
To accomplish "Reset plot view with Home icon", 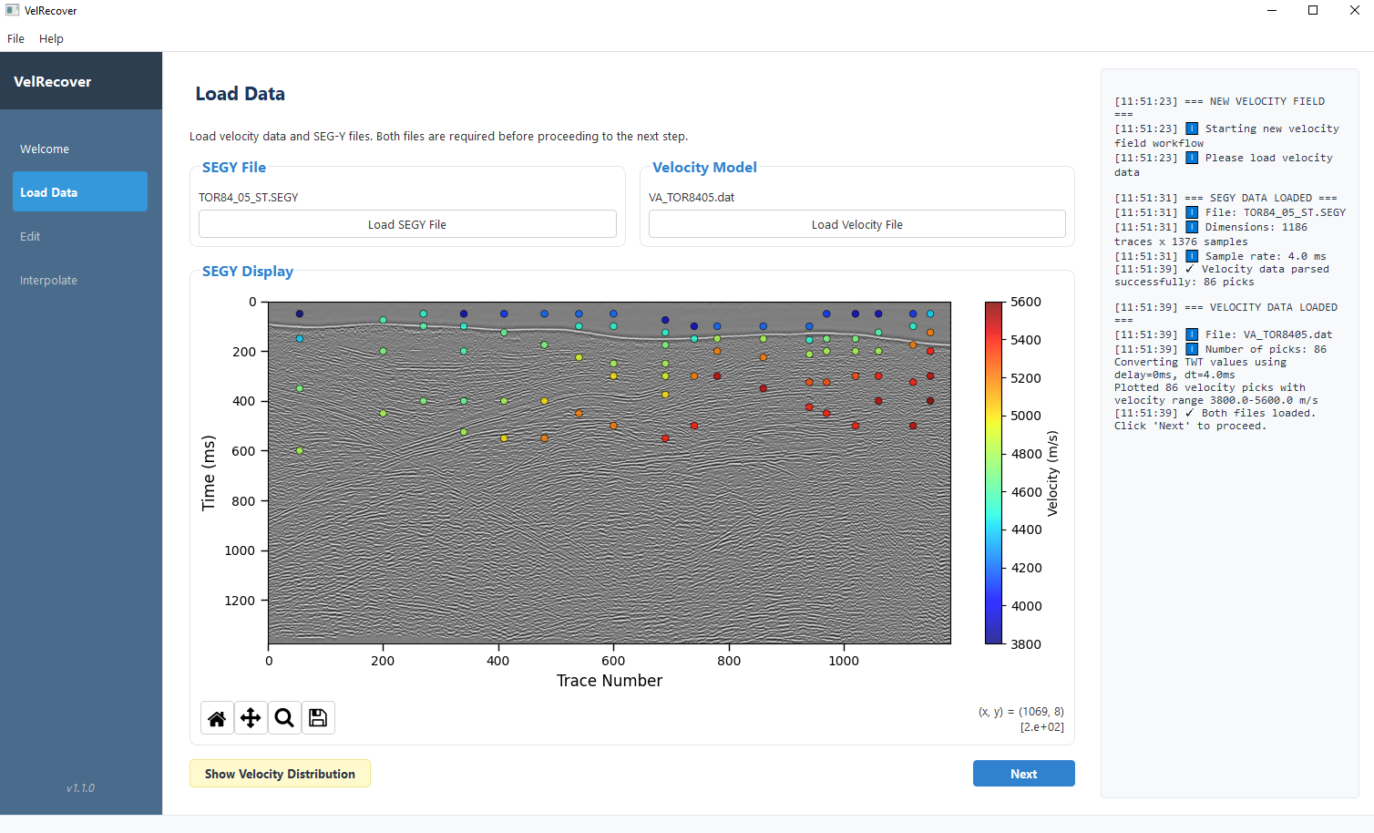I will pyautogui.click(x=217, y=718).
